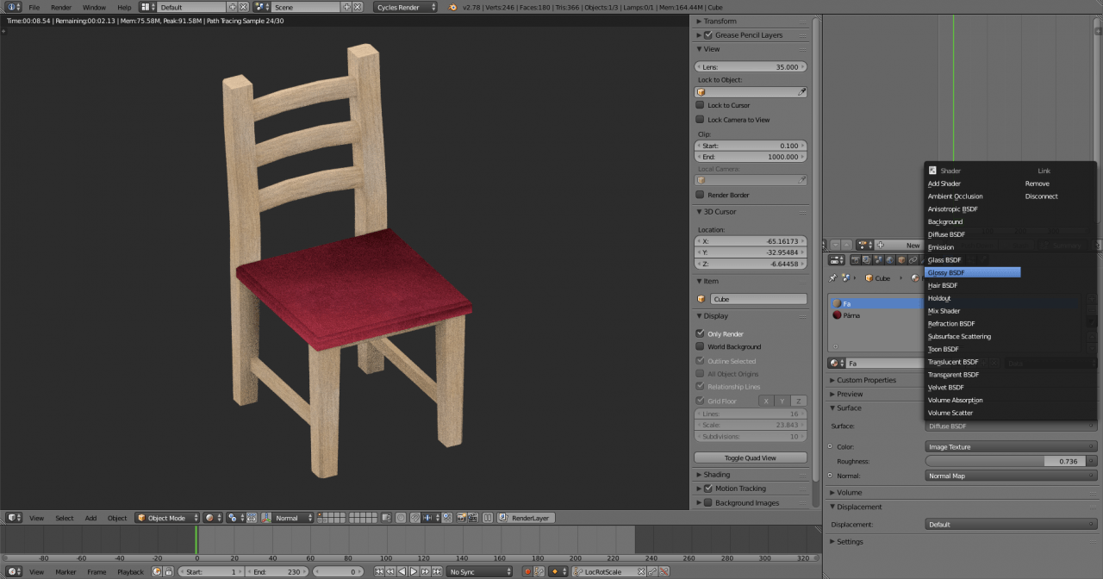Open the Cycles Render engine dropdown

coord(405,7)
